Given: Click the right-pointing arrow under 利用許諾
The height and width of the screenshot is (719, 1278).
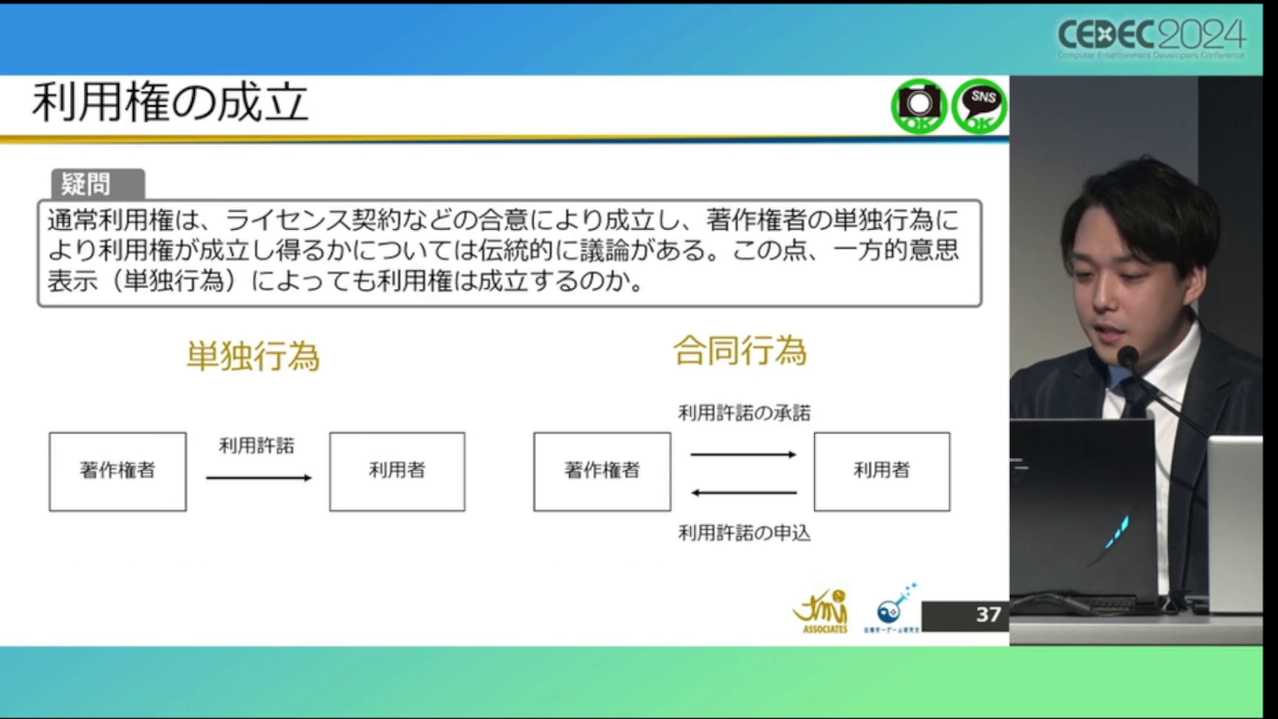Looking at the screenshot, I should [x=259, y=478].
